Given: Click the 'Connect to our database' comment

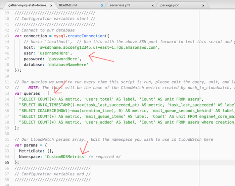Looking at the screenshot, I should (45, 30).
